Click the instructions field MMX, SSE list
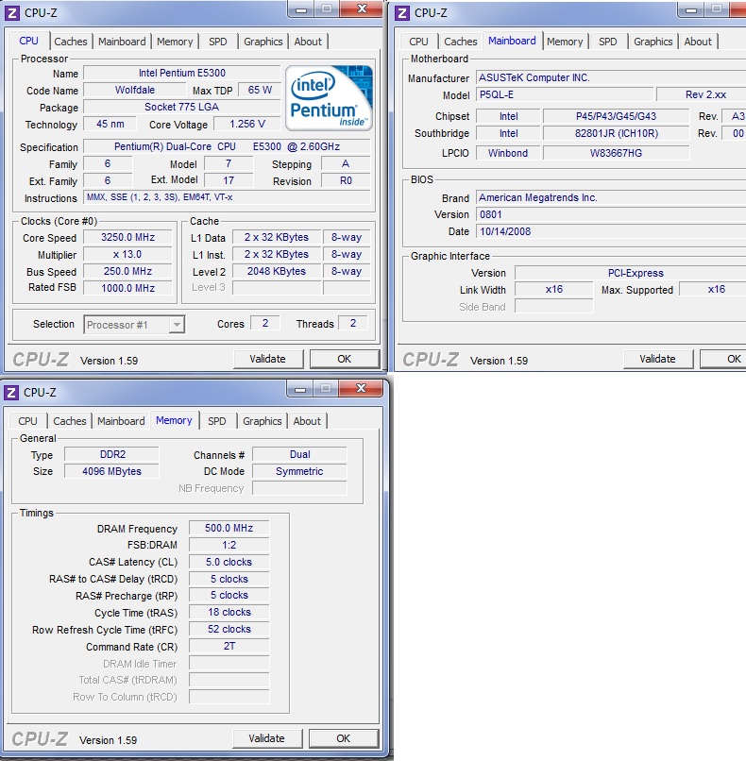Viewport: 746px width, 761px height. pos(228,197)
